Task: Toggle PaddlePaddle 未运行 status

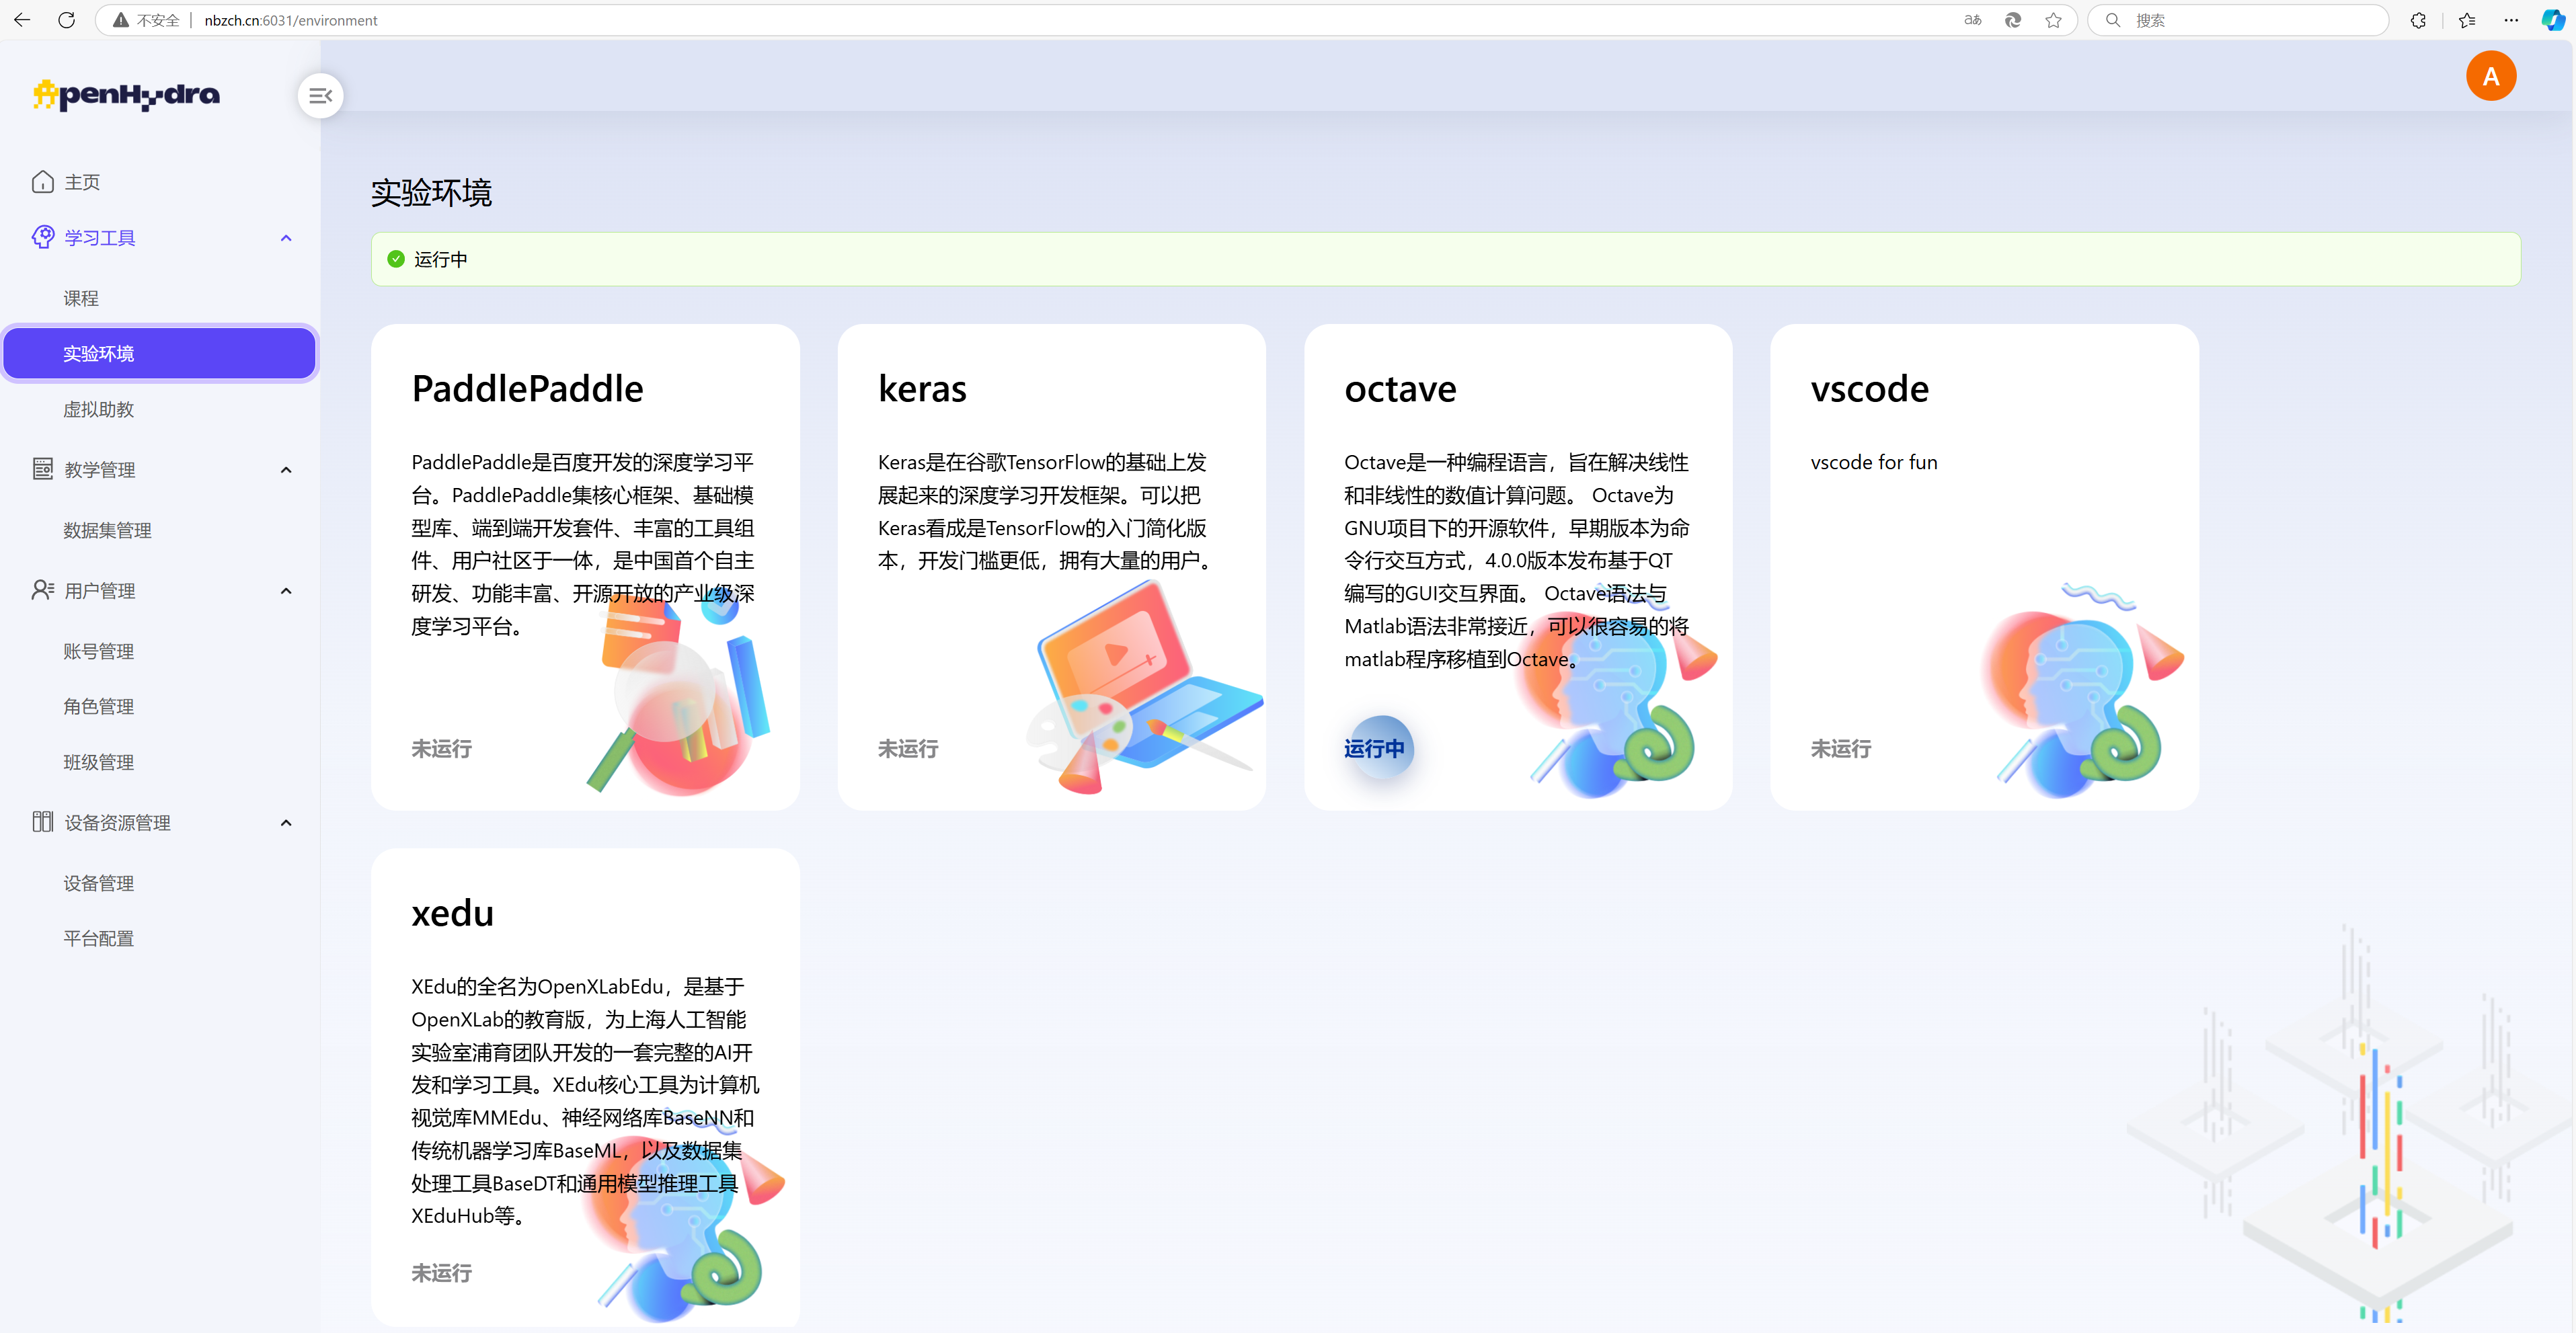Action: tap(441, 749)
